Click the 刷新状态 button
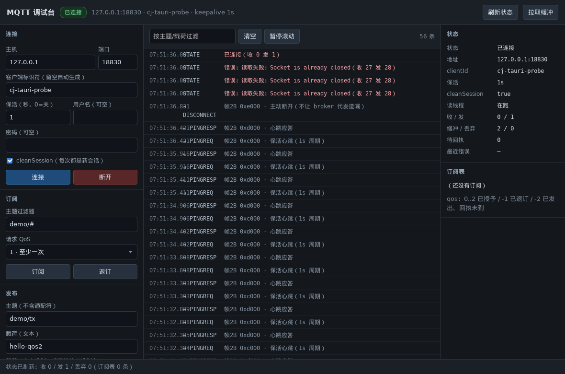Viewport: 565px width, 374px height. tap(500, 12)
